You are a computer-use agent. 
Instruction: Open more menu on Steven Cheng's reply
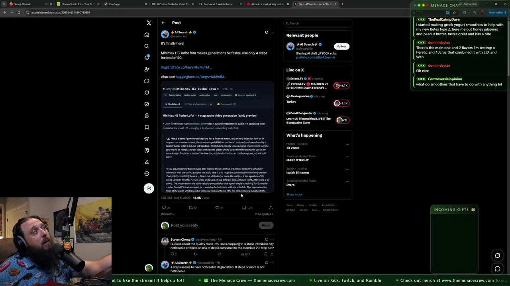click(272, 240)
